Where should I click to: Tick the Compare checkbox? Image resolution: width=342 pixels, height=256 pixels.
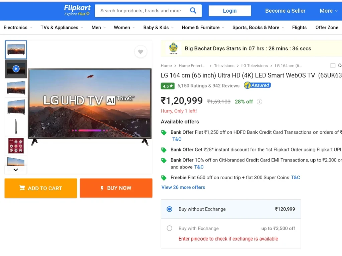[333, 65]
